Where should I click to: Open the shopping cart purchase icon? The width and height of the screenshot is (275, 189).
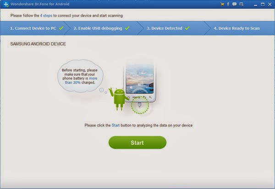click(x=222, y=4)
